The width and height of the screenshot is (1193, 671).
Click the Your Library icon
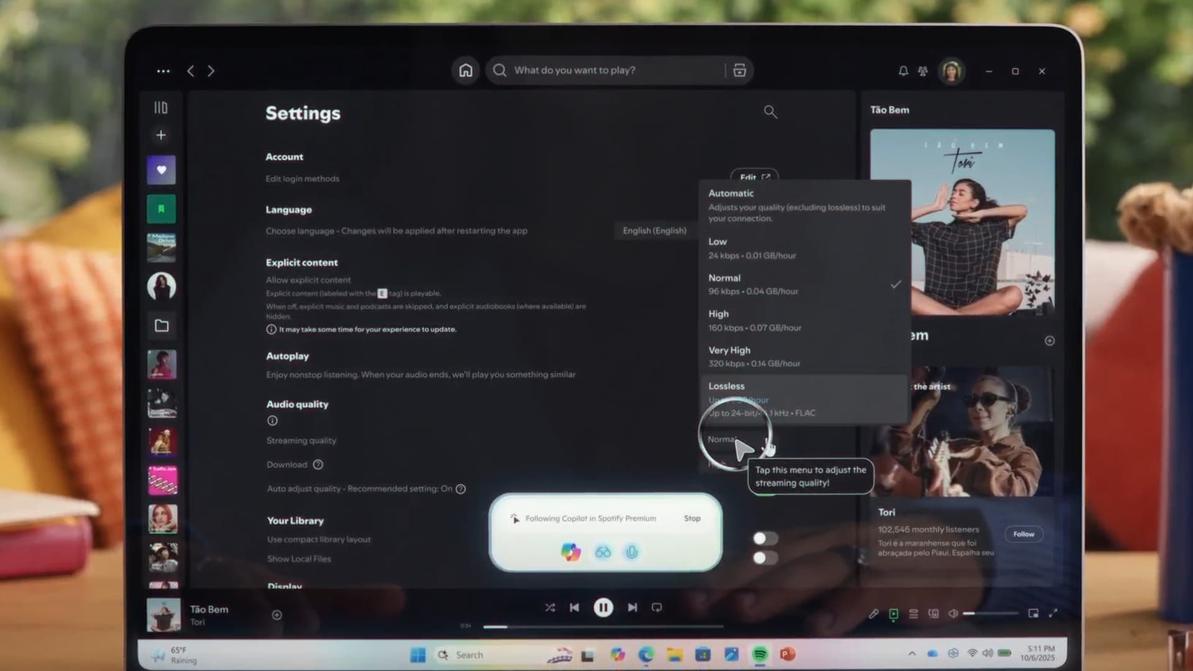[161, 108]
